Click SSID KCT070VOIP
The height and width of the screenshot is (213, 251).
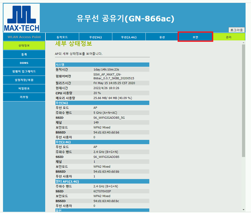(102, 191)
